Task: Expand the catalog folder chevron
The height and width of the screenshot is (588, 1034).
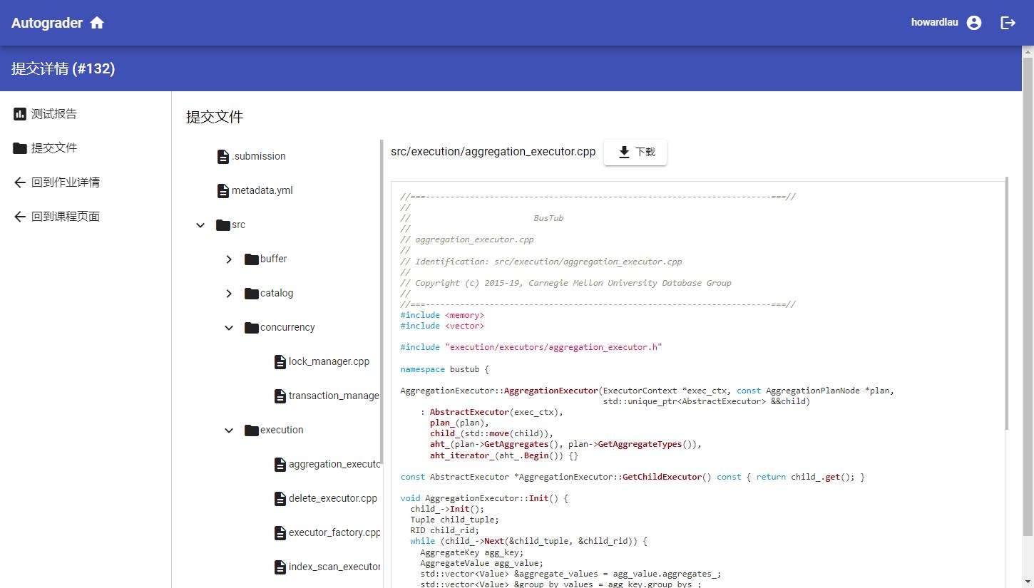Action: (229, 294)
